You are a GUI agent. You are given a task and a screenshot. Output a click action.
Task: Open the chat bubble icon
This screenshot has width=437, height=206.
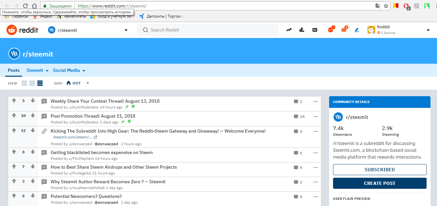[331, 30]
